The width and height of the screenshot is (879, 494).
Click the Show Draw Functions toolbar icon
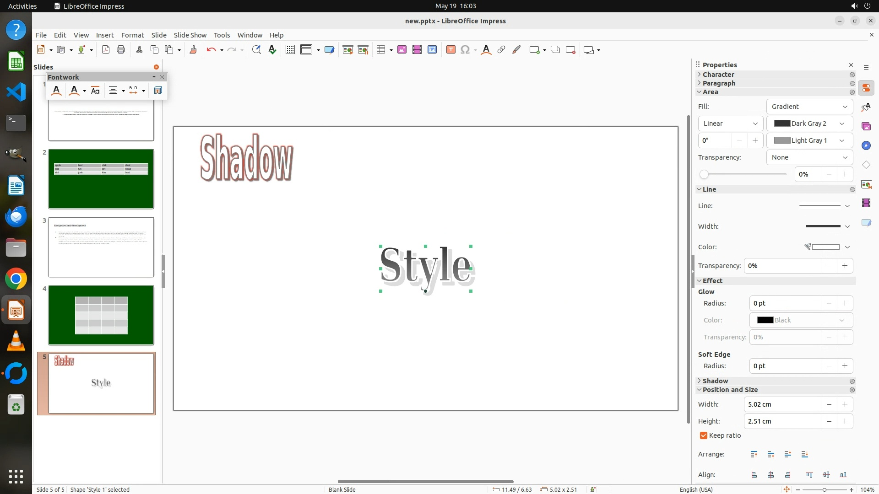pyautogui.click(x=516, y=50)
